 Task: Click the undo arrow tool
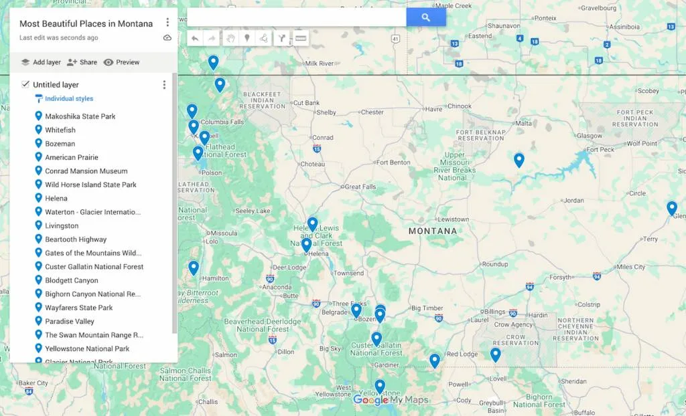pos(195,38)
